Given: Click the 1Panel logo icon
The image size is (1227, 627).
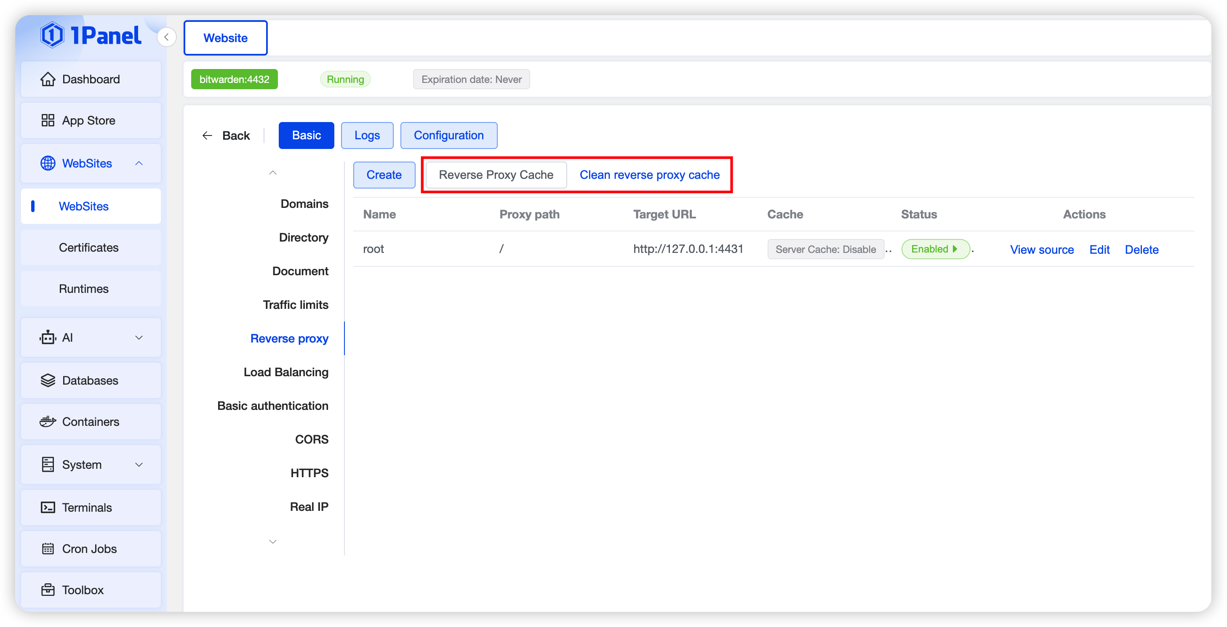Looking at the screenshot, I should [52, 35].
